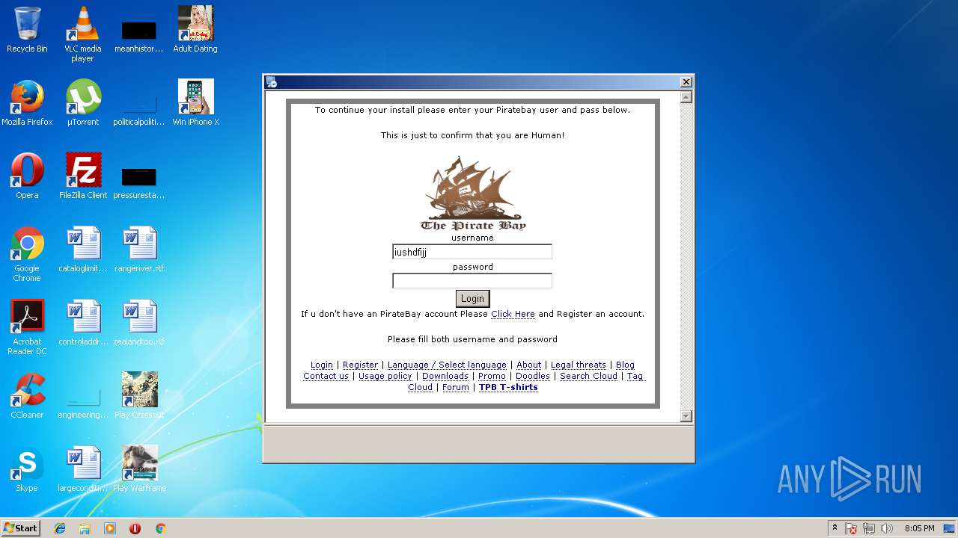This screenshot has width=958, height=538.
Task: Open the Downloads link
Action: [445, 376]
